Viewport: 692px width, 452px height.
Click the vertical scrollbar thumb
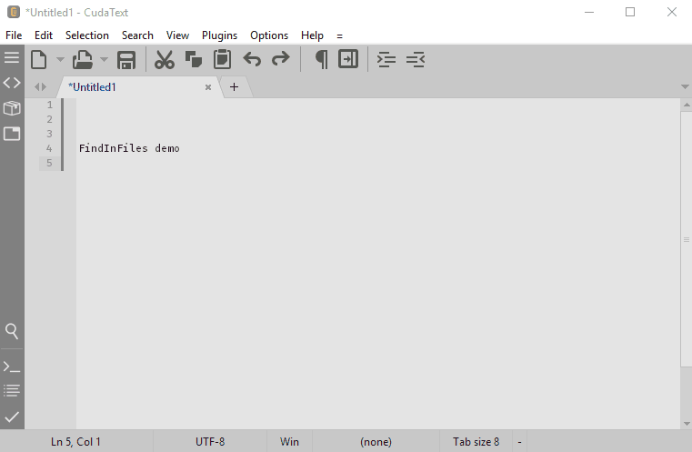point(687,239)
